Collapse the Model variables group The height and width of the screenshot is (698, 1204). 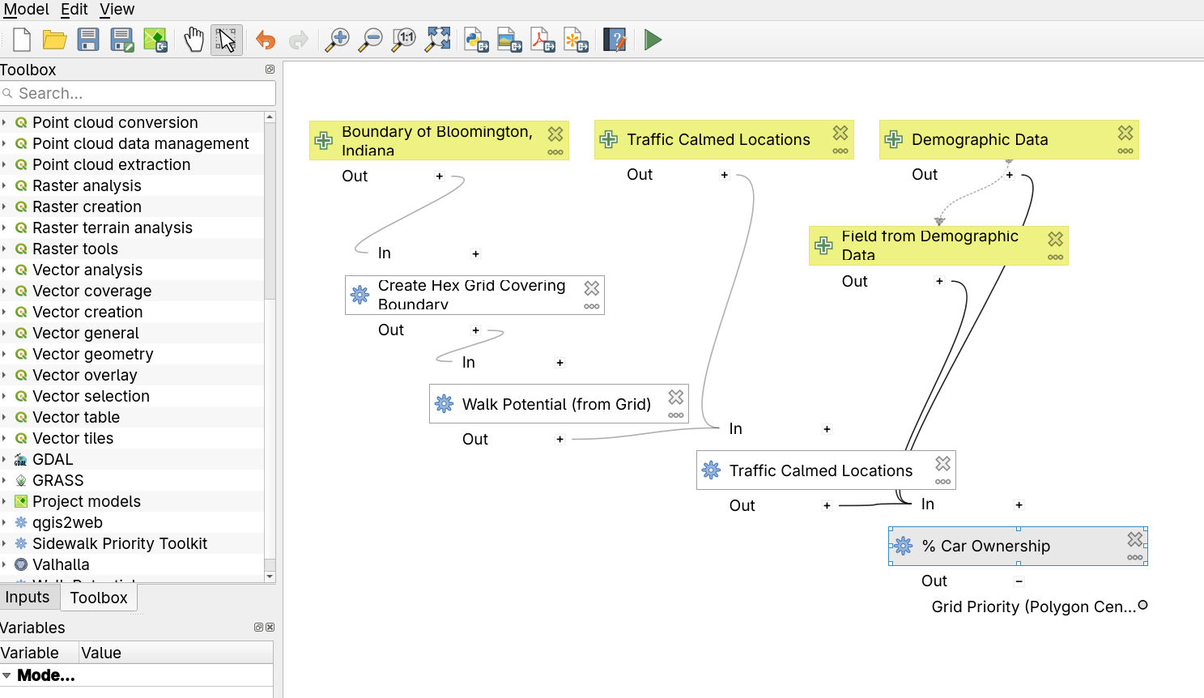click(x=6, y=675)
